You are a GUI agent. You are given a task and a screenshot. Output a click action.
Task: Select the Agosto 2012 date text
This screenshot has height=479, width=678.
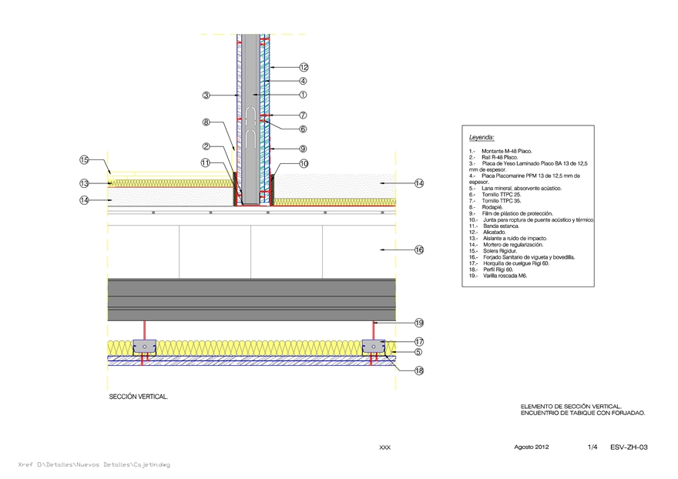[x=531, y=447]
